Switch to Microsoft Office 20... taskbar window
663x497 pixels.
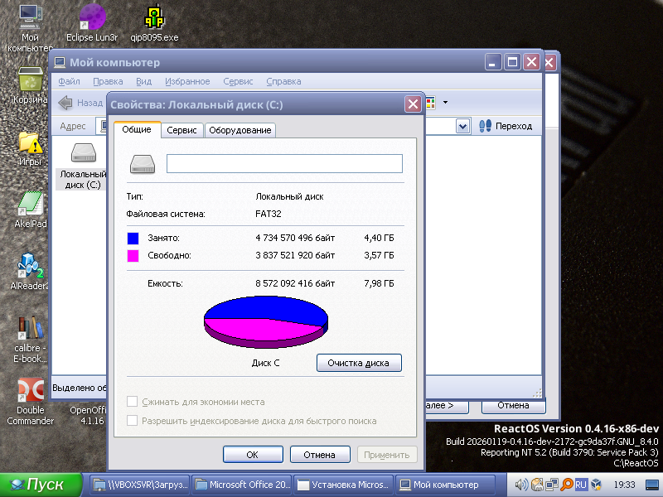[x=242, y=485]
